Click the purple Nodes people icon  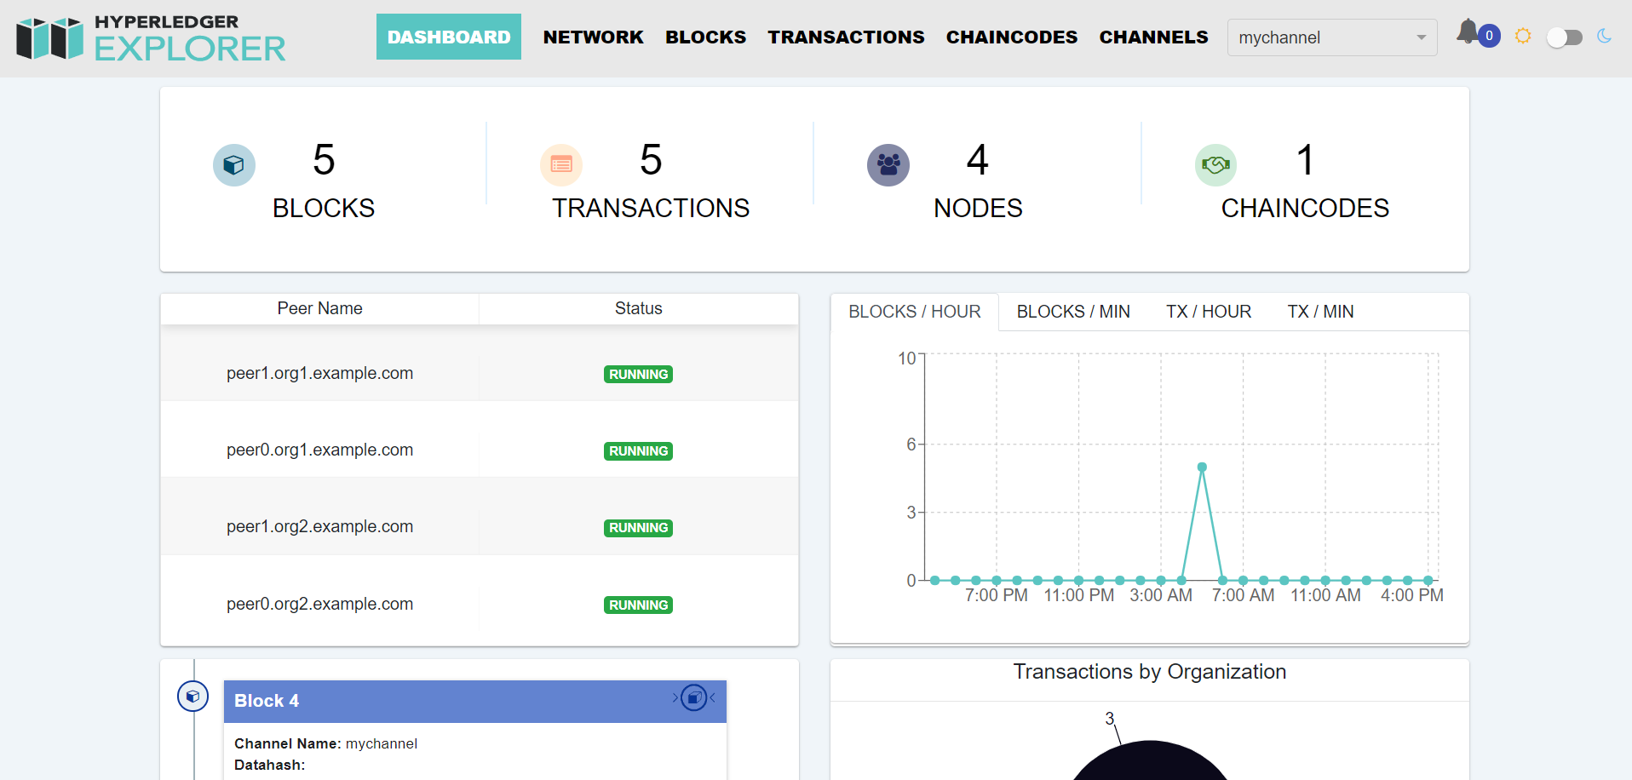point(888,165)
